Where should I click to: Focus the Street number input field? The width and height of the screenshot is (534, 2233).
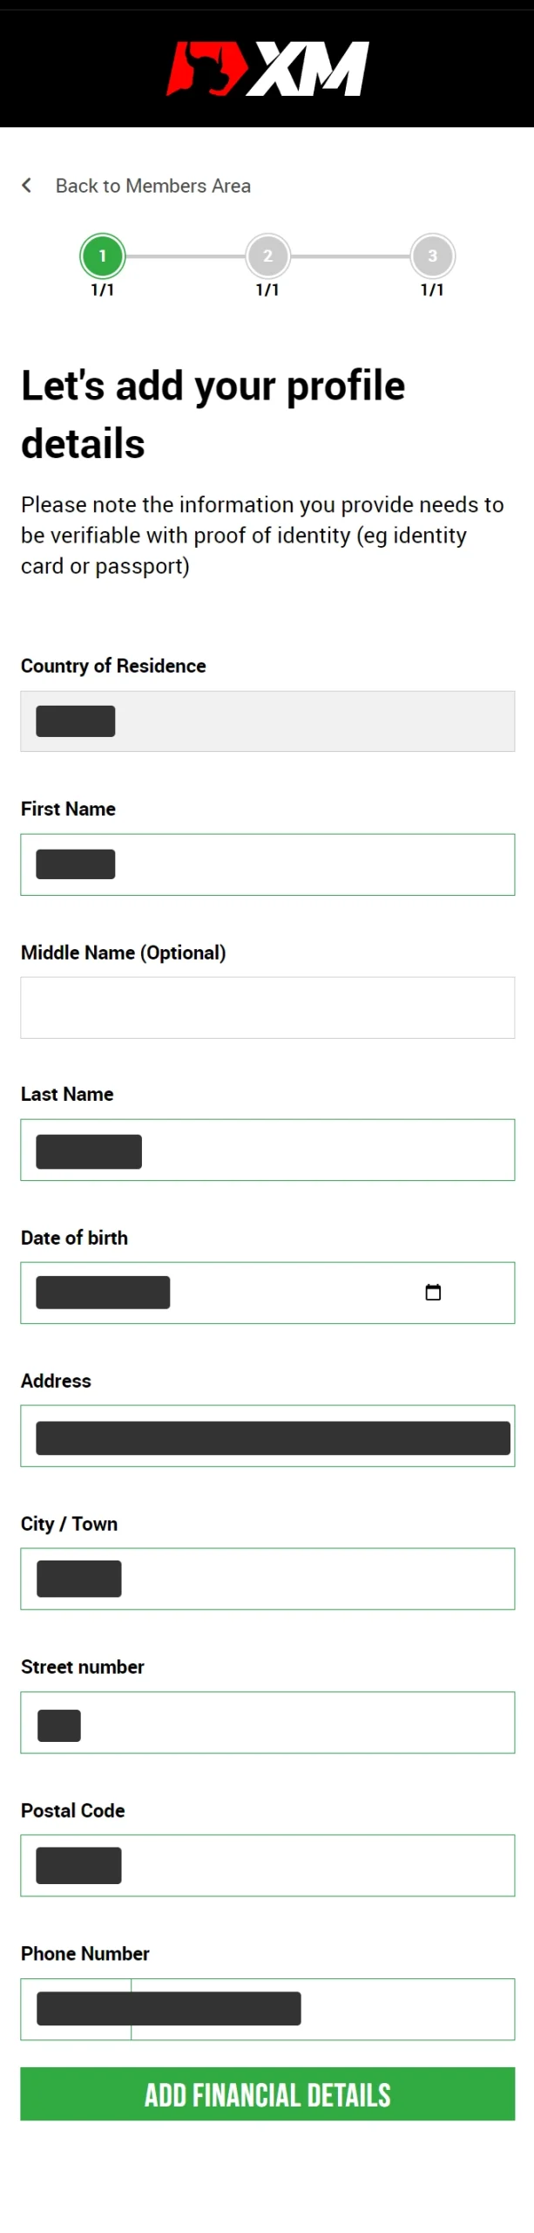[x=267, y=1723]
